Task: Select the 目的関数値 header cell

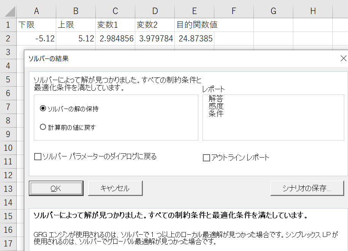Action: click(194, 25)
